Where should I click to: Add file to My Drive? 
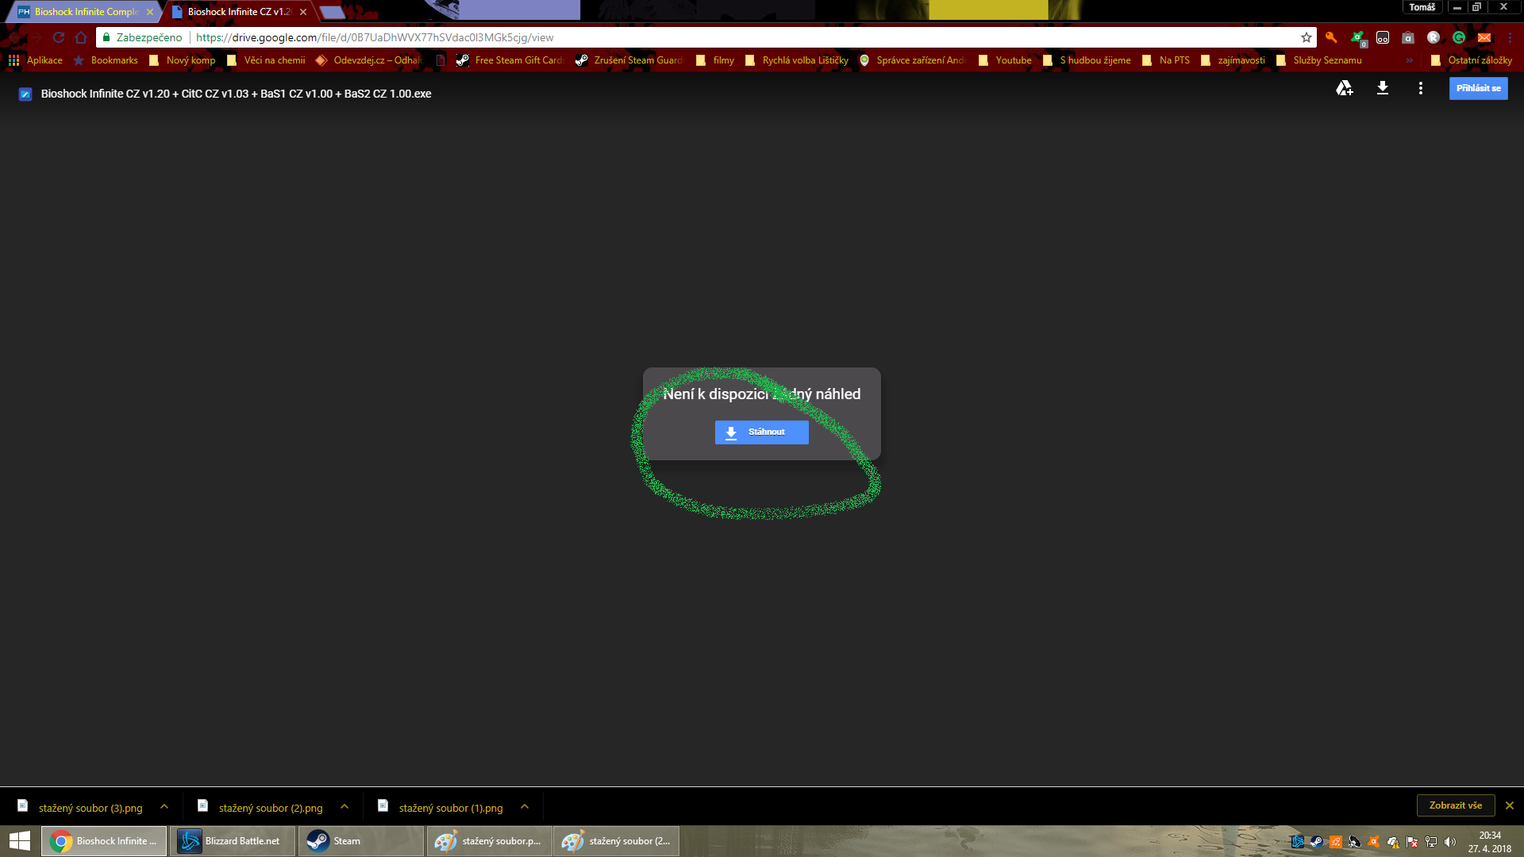pos(1344,88)
